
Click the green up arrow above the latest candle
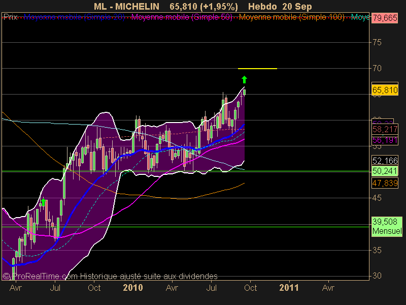(244, 80)
